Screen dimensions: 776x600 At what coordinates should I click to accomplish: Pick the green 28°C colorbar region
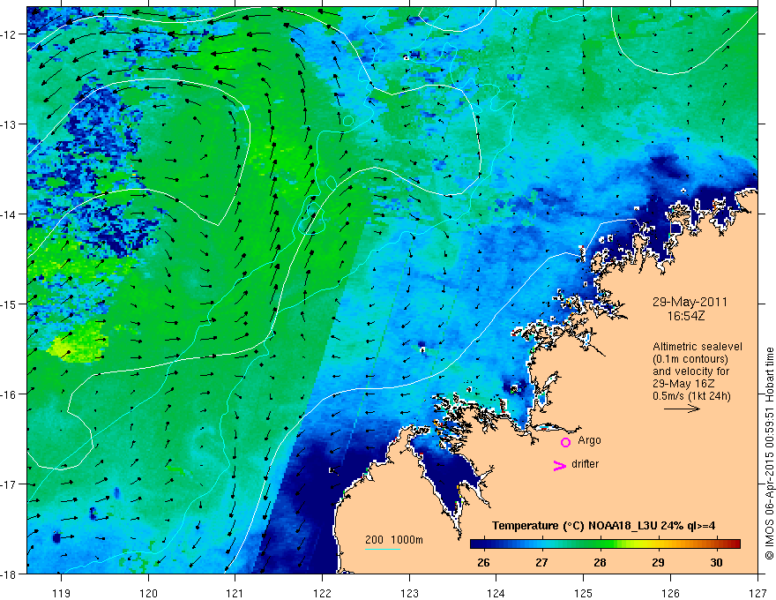tap(600, 544)
